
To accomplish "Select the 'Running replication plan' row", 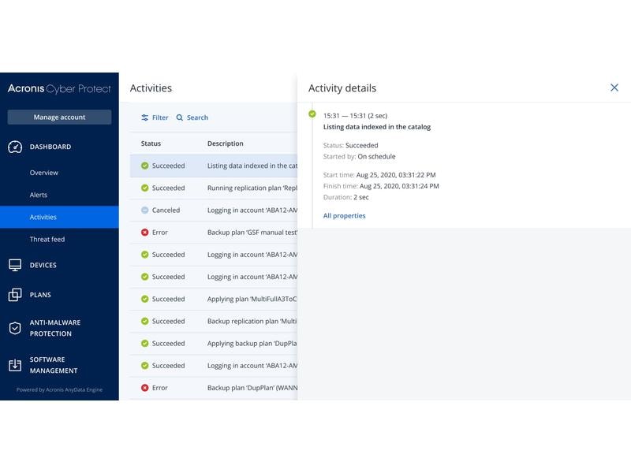I will (214, 188).
